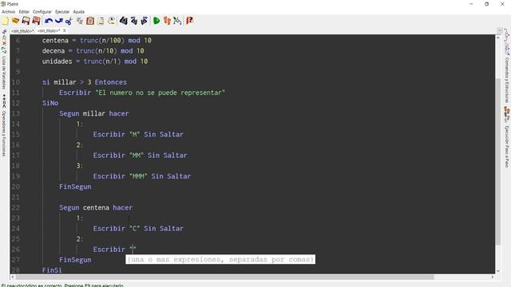
Task: Click the fix indentation page icon
Action: pyautogui.click(x=101, y=21)
